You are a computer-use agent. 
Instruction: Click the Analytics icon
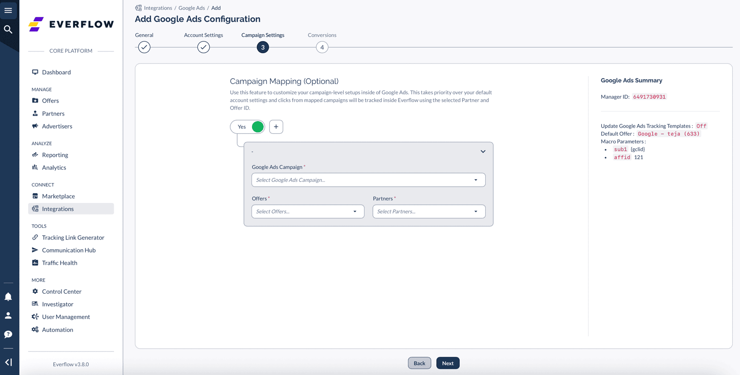pyautogui.click(x=35, y=167)
